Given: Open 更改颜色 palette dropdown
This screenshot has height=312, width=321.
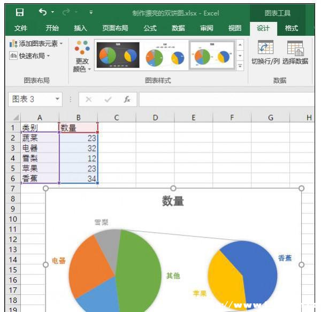Looking at the screenshot, I should [x=82, y=56].
